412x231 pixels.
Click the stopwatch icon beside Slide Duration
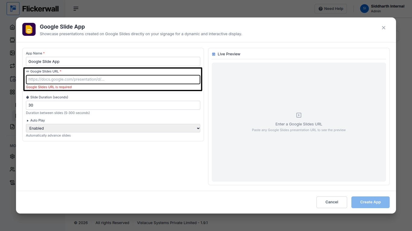(27, 97)
